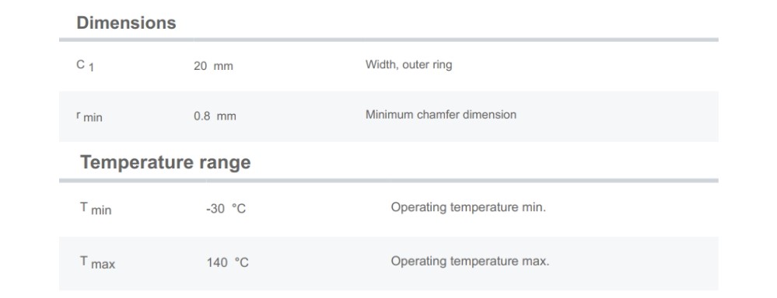Image resolution: width=777 pixels, height=298 pixels.
Task: Select the 0.8 mm chamfer value
Action: [x=215, y=116]
